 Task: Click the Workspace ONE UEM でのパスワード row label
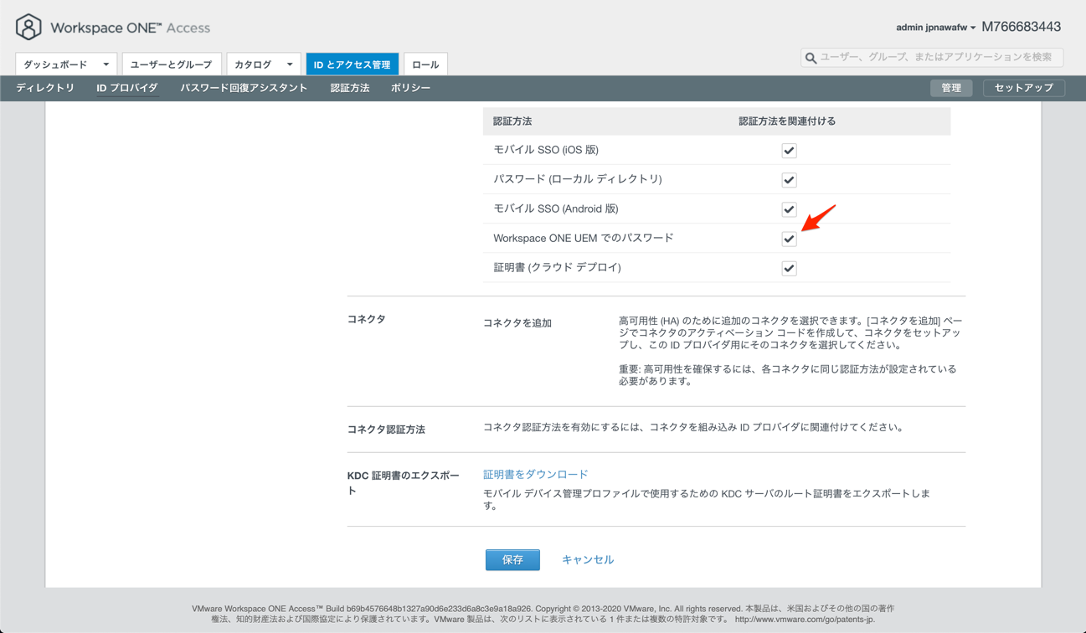pos(584,239)
